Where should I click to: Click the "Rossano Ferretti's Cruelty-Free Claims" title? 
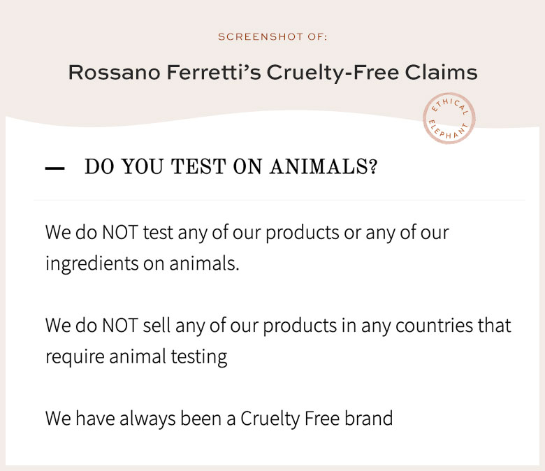[x=272, y=73]
